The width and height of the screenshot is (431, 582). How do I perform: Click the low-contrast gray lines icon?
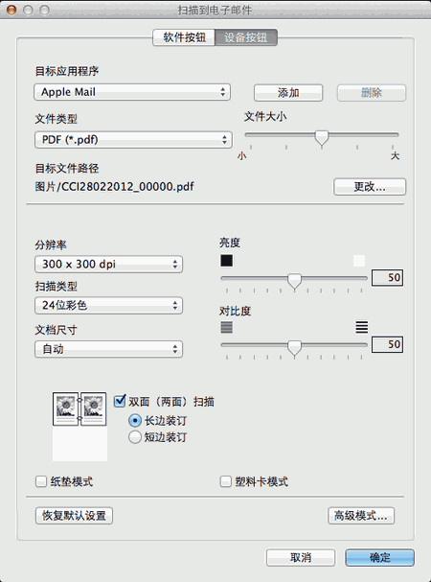[x=227, y=327]
